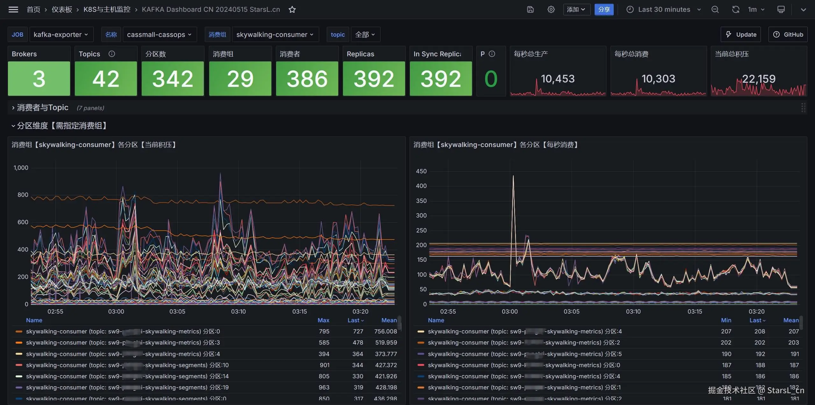Toggle segments 分区:10 series visibility
This screenshot has height=405, width=815.
pos(127,365)
